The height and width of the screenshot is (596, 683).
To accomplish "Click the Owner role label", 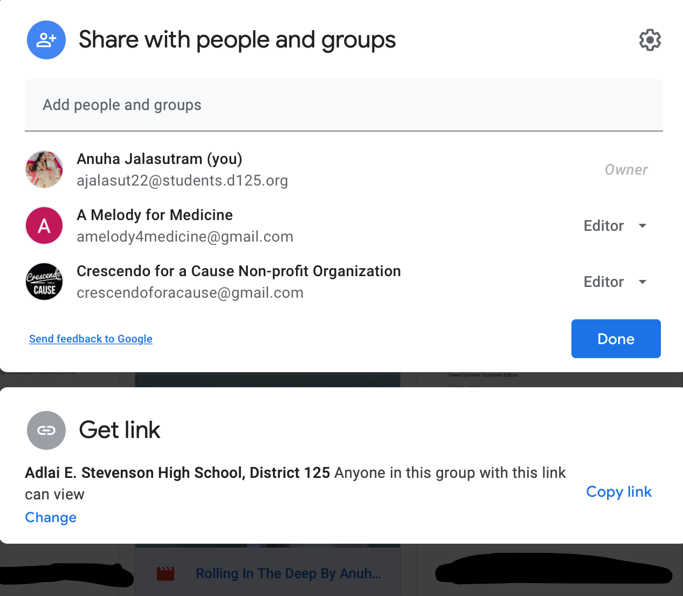I will tap(626, 170).
